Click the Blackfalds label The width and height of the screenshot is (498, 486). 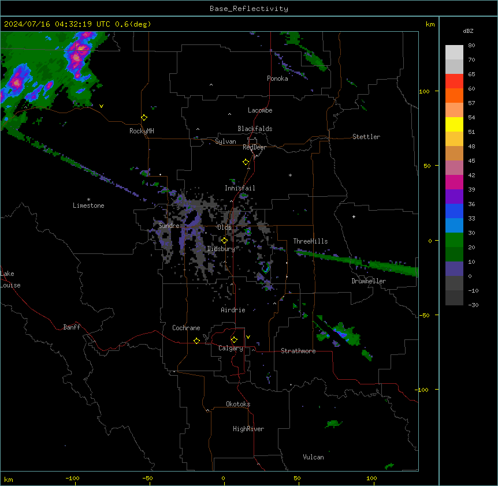255,129
